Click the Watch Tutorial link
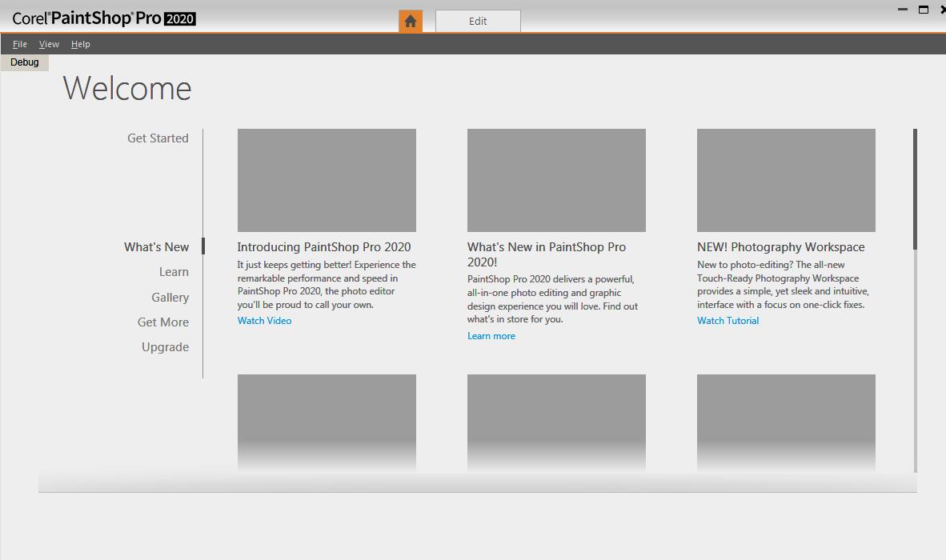946x560 pixels. click(728, 321)
